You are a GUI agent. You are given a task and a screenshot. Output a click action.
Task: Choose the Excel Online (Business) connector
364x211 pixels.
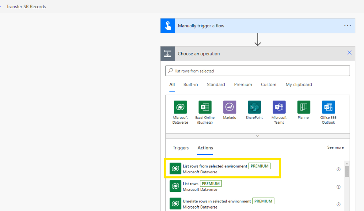tap(205, 107)
